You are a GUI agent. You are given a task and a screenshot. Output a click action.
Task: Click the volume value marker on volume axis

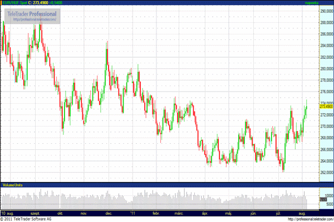pos(323,199)
